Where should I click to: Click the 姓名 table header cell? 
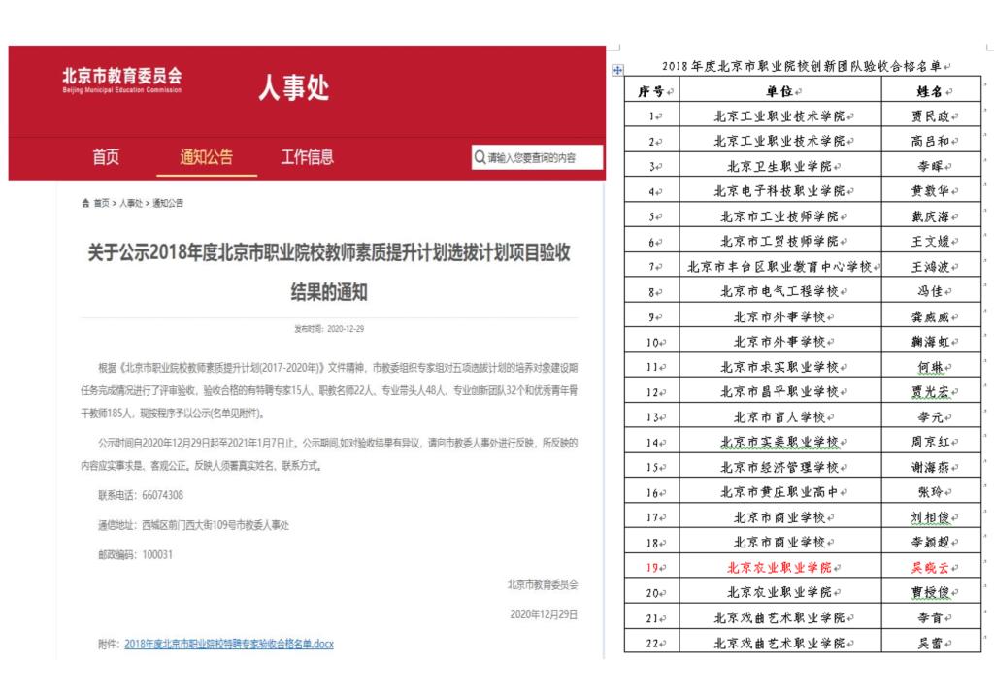pos(930,91)
